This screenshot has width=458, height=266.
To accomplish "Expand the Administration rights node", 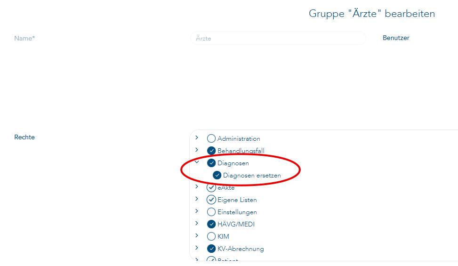I will pos(197,138).
